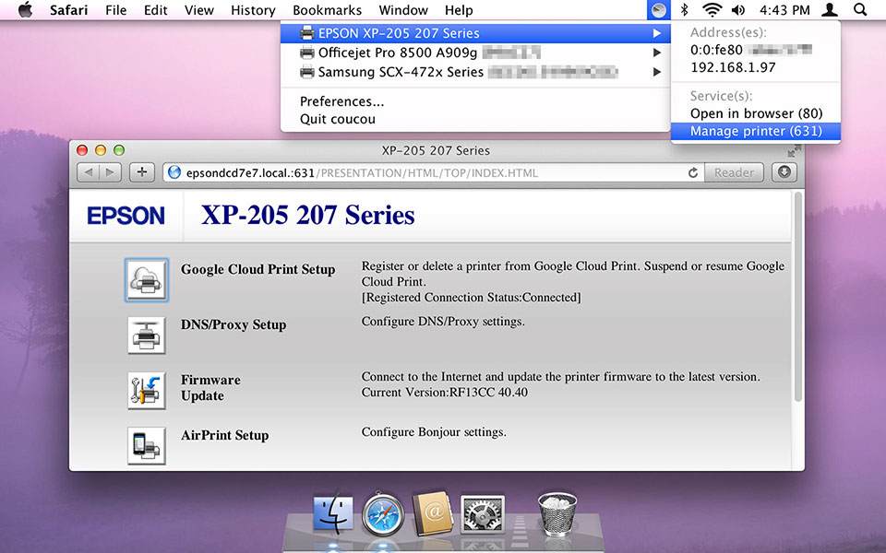
Task: Open the View menu
Action: 199,10
